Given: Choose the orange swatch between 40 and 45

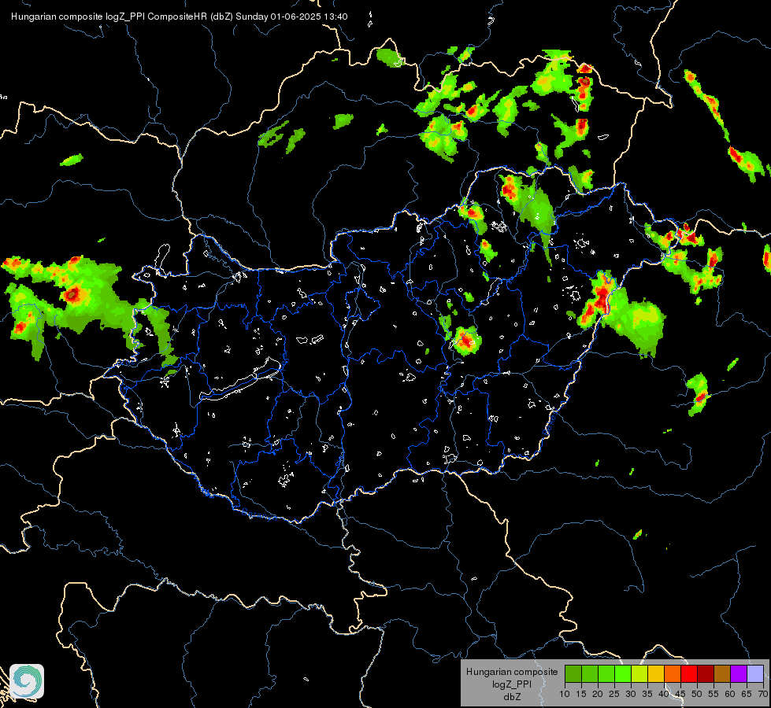Looking at the screenshot, I should 673,673.
